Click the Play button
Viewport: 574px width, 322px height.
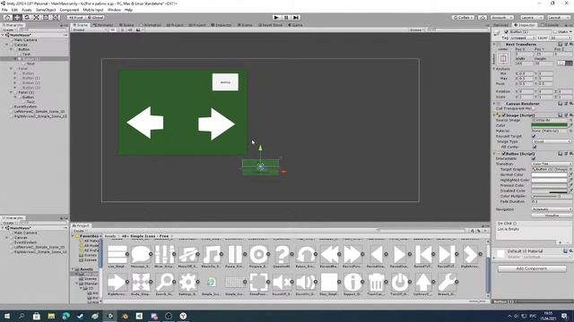tap(276, 18)
